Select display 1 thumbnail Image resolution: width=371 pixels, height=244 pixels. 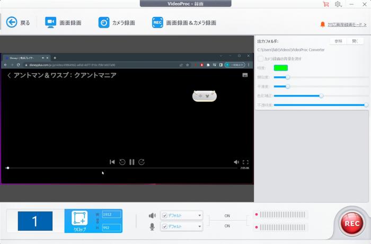35,221
